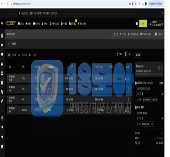Switch to the won bets tab
This screenshot has height=157, width=170.
30,55
